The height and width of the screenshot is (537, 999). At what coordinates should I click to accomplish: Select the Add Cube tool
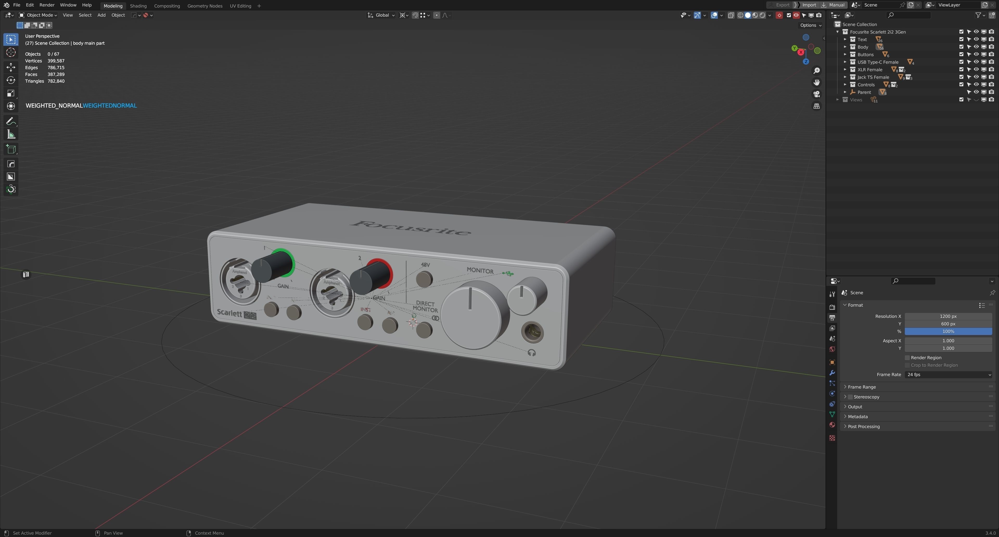click(x=11, y=149)
